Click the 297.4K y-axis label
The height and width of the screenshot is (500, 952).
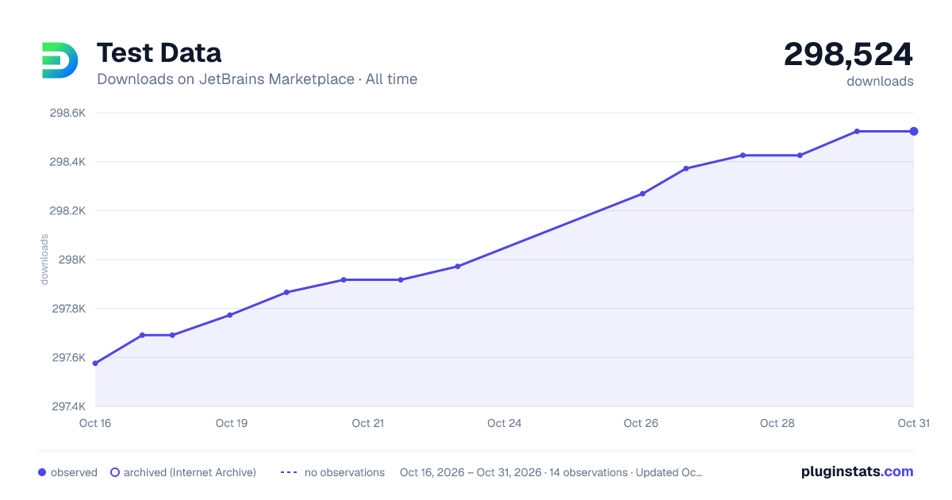67,406
